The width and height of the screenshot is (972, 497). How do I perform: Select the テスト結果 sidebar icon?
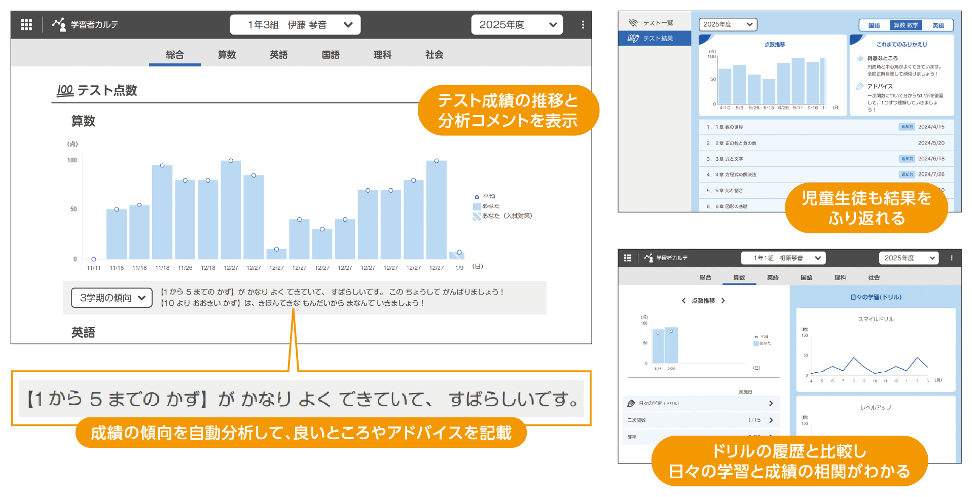633,39
